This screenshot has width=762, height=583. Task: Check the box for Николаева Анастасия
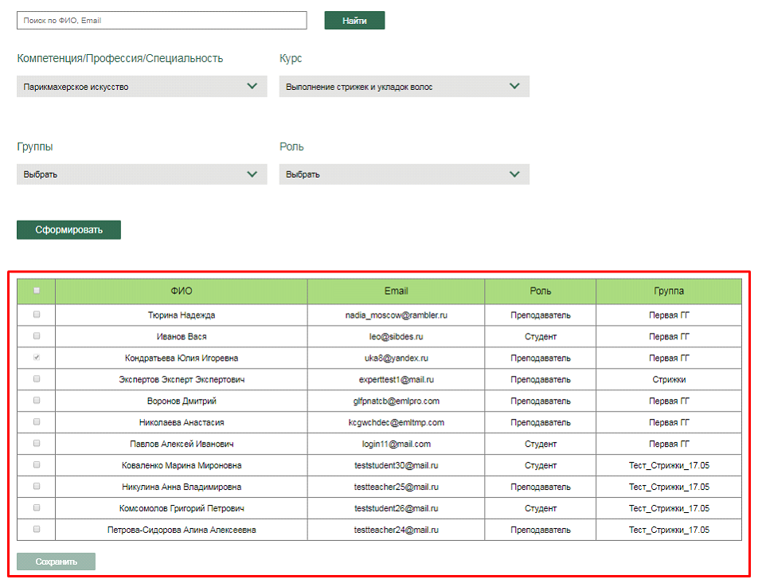point(37,421)
